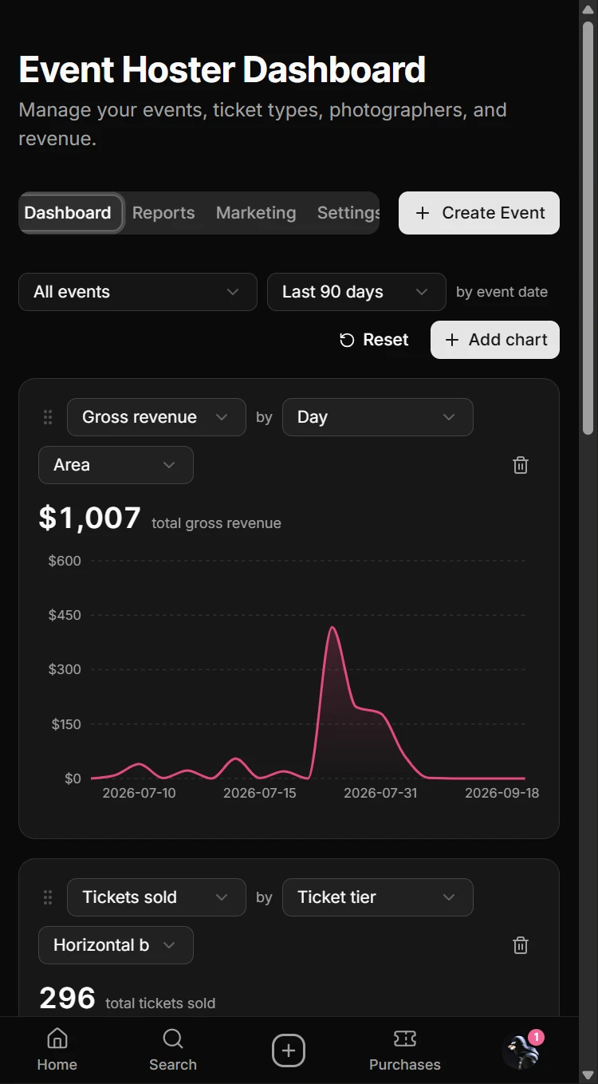This screenshot has width=598, height=1084.
Task: Open the Area chart type dropdown
Action: tap(116, 465)
